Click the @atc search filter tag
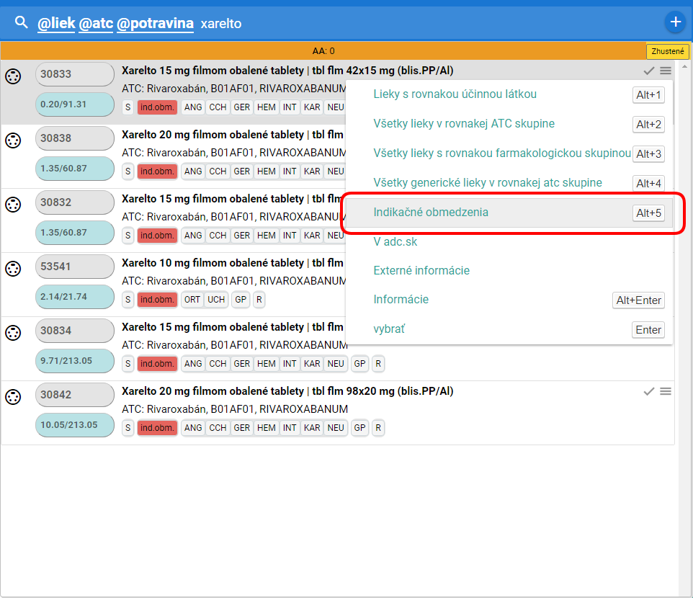 (96, 23)
